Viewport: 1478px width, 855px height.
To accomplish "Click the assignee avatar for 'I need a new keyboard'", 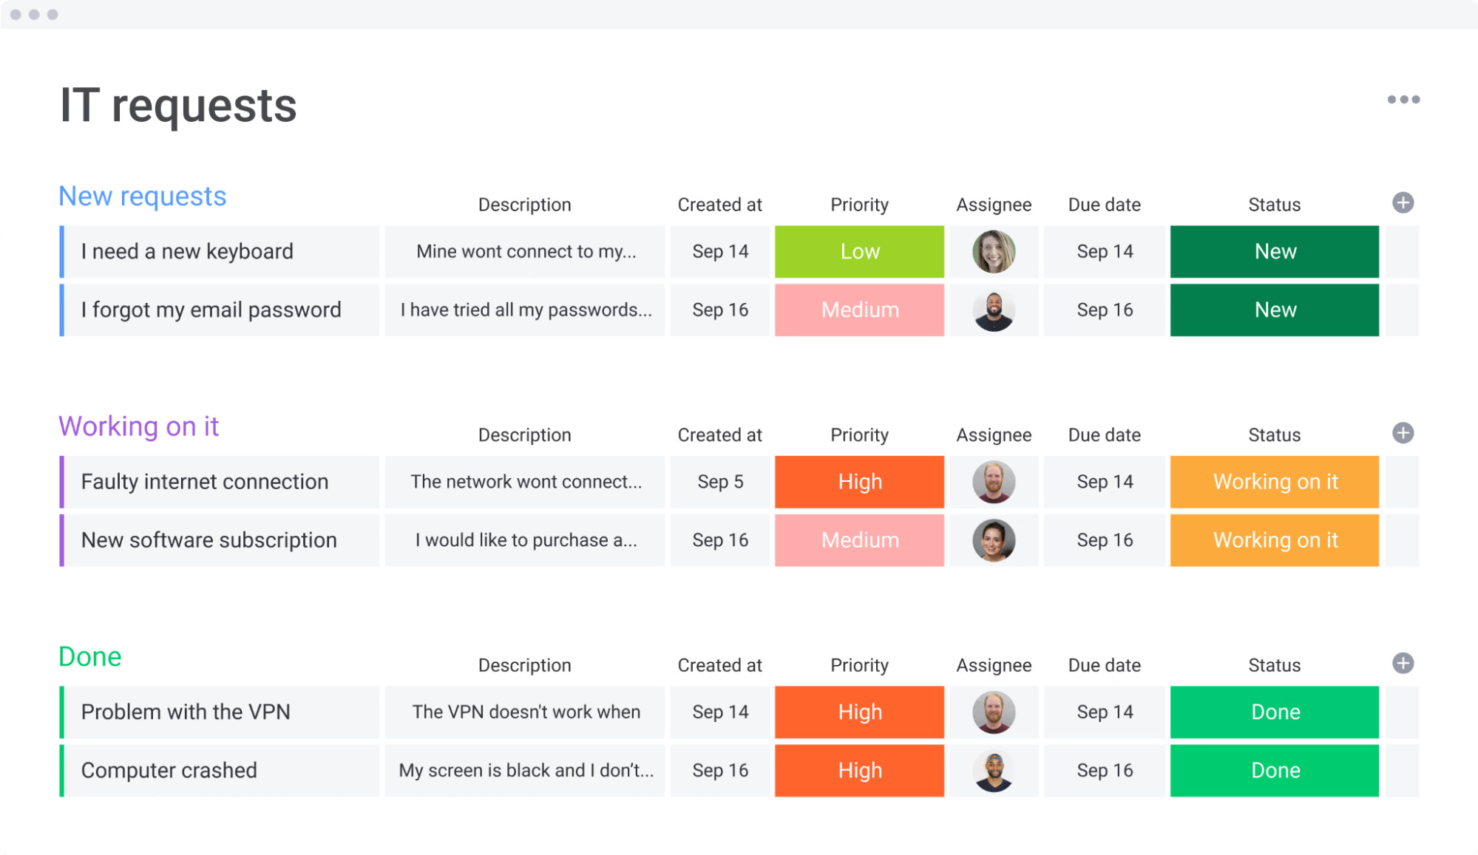I will [994, 251].
